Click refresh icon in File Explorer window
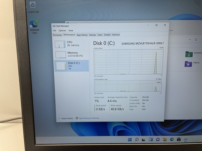 click(196, 39)
